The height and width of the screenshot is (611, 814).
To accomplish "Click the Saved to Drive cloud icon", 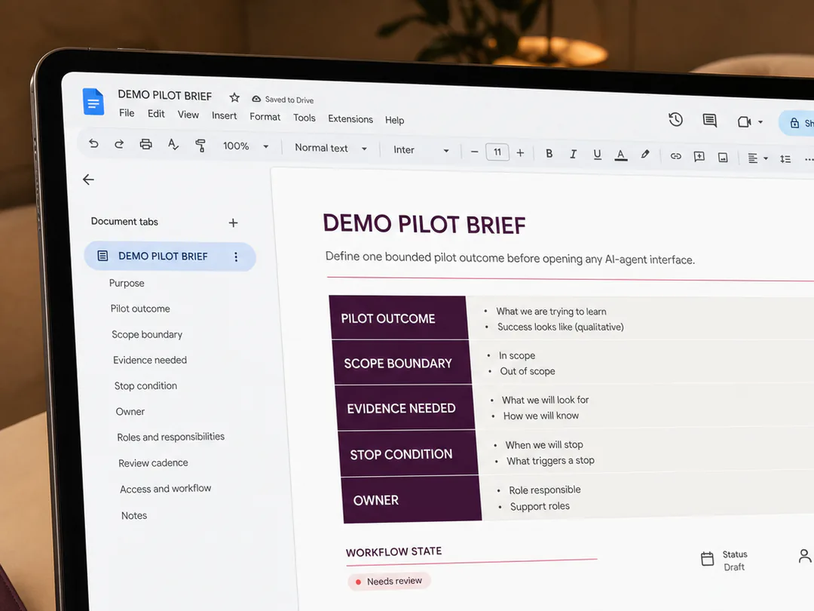I will click(x=256, y=99).
